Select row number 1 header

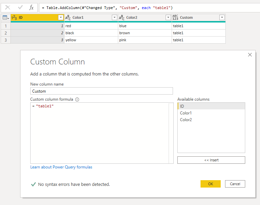[x=6, y=26]
